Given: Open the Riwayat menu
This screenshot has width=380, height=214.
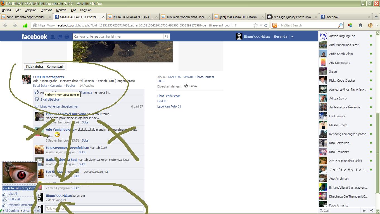Looking at the screenshot, I should click(x=46, y=10).
